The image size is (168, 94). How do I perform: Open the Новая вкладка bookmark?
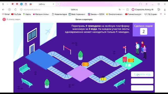point(59,14)
